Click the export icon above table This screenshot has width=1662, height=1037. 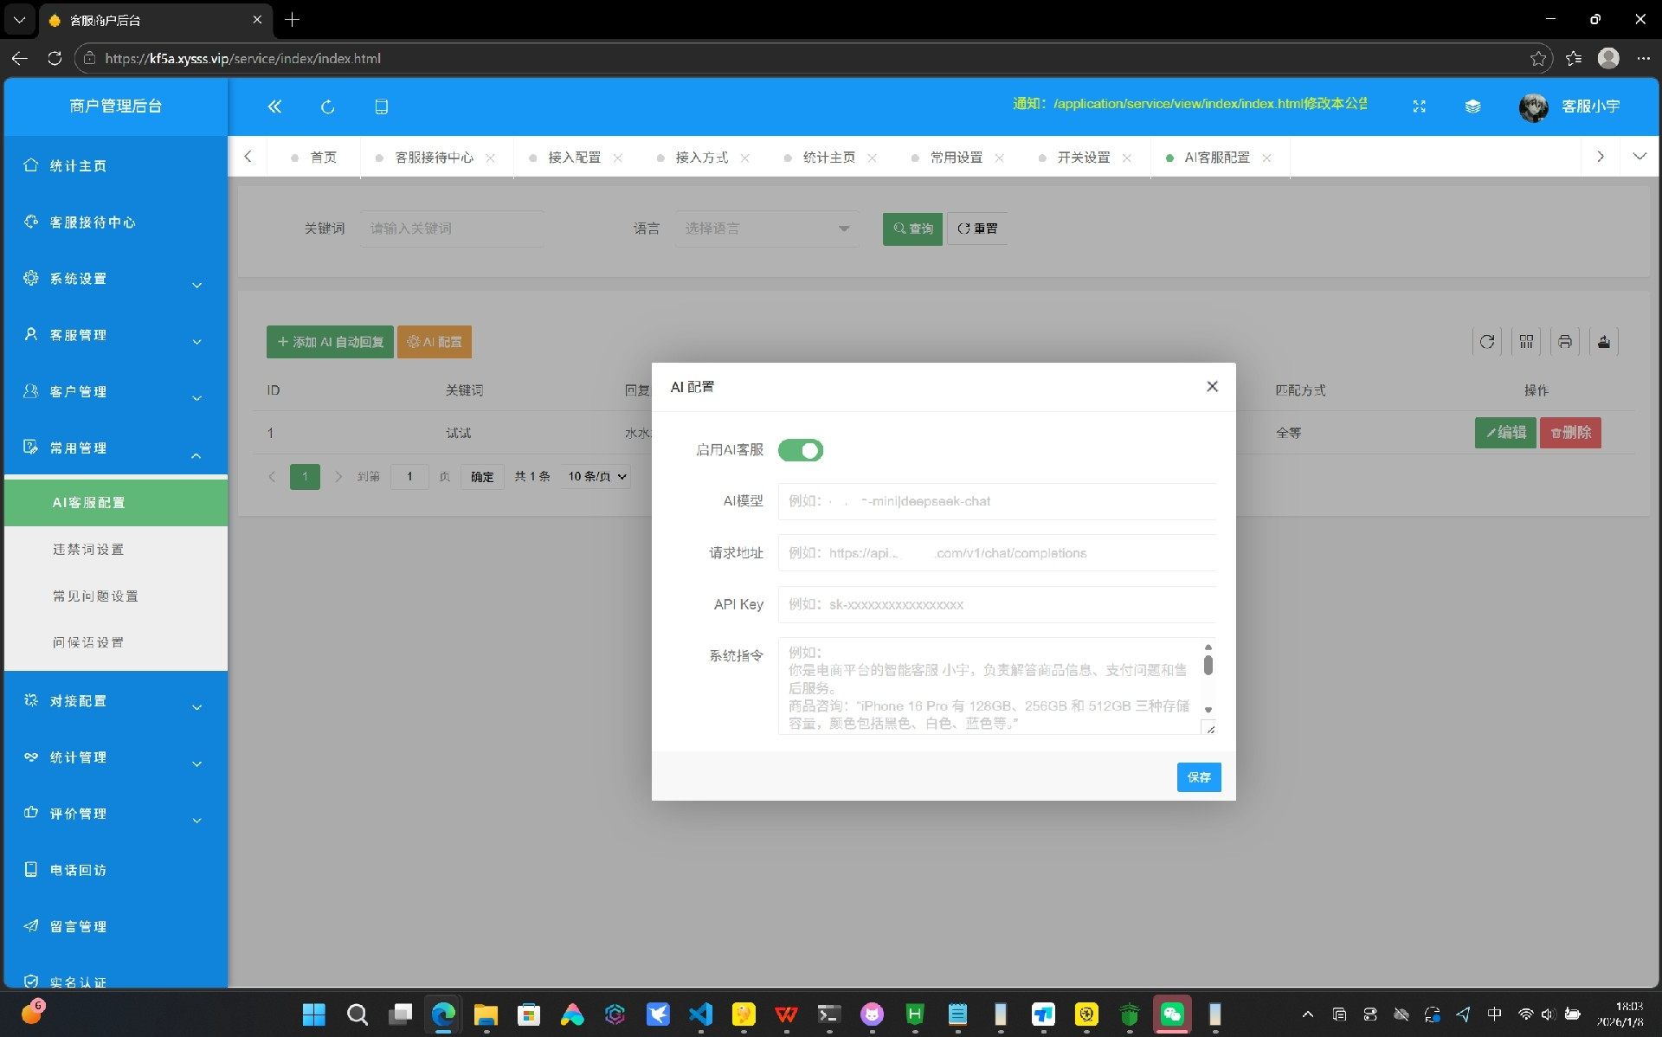1603,341
